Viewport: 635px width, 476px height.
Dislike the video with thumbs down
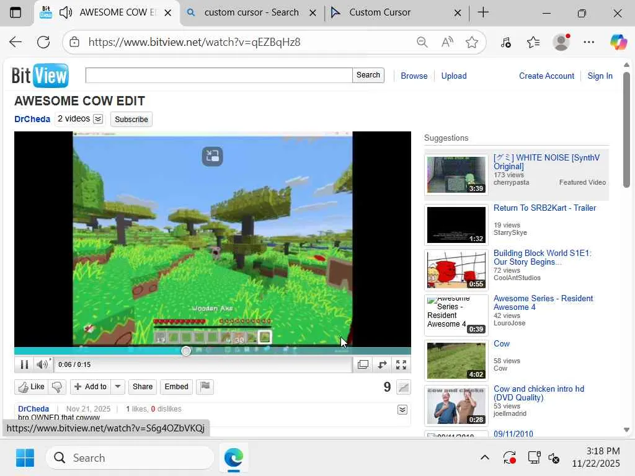(57, 387)
